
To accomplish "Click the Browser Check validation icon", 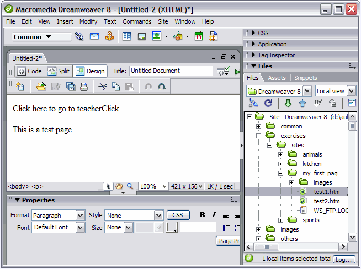I will point(223,71).
